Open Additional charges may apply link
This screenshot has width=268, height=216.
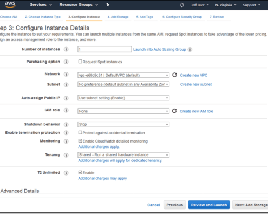[x=102, y=178]
